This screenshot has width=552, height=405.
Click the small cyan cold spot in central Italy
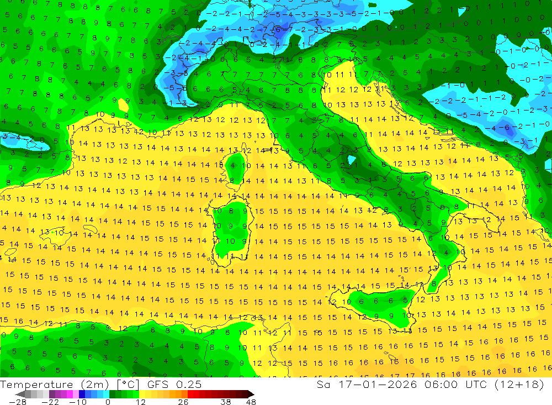[351, 160]
